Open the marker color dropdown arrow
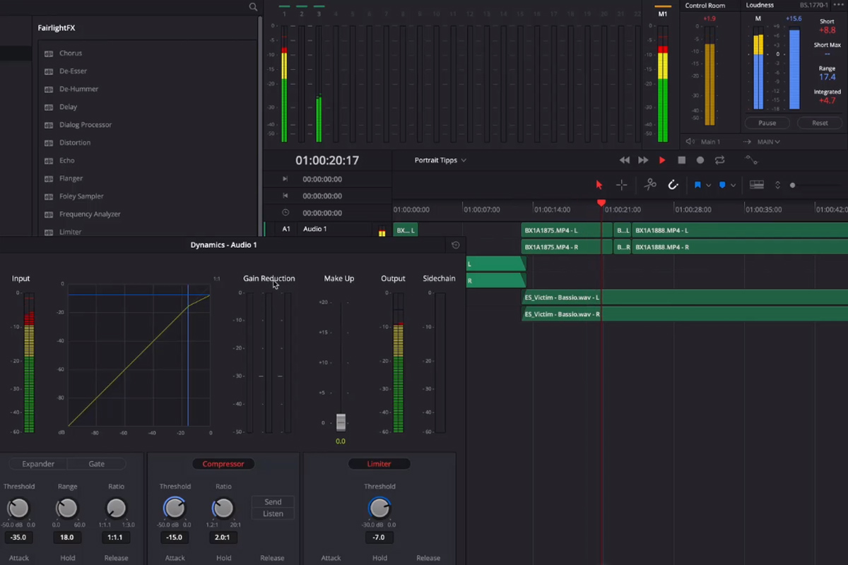 pos(733,186)
